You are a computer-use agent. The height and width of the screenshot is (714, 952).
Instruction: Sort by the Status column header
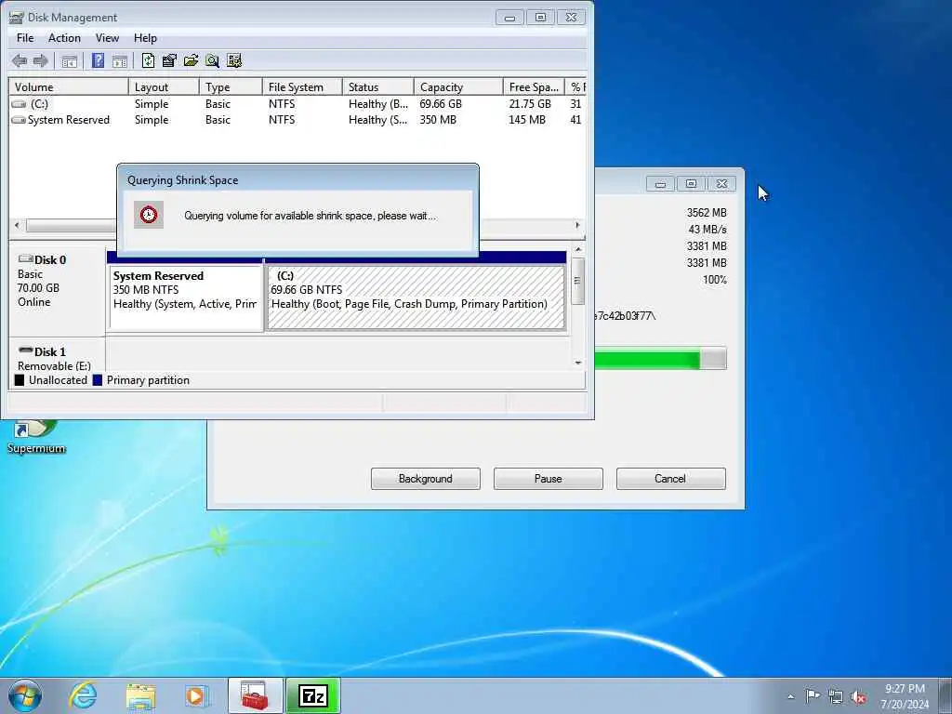pos(378,86)
